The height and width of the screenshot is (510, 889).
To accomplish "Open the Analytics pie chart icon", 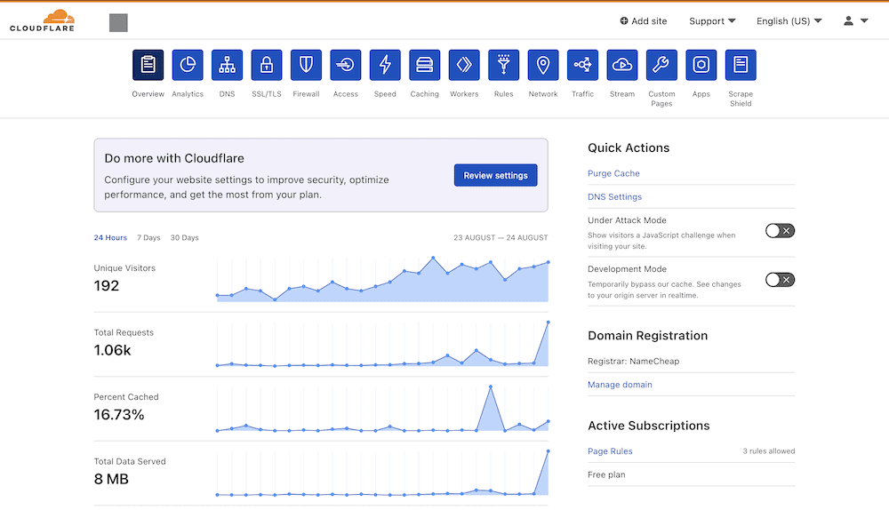I will 188,65.
